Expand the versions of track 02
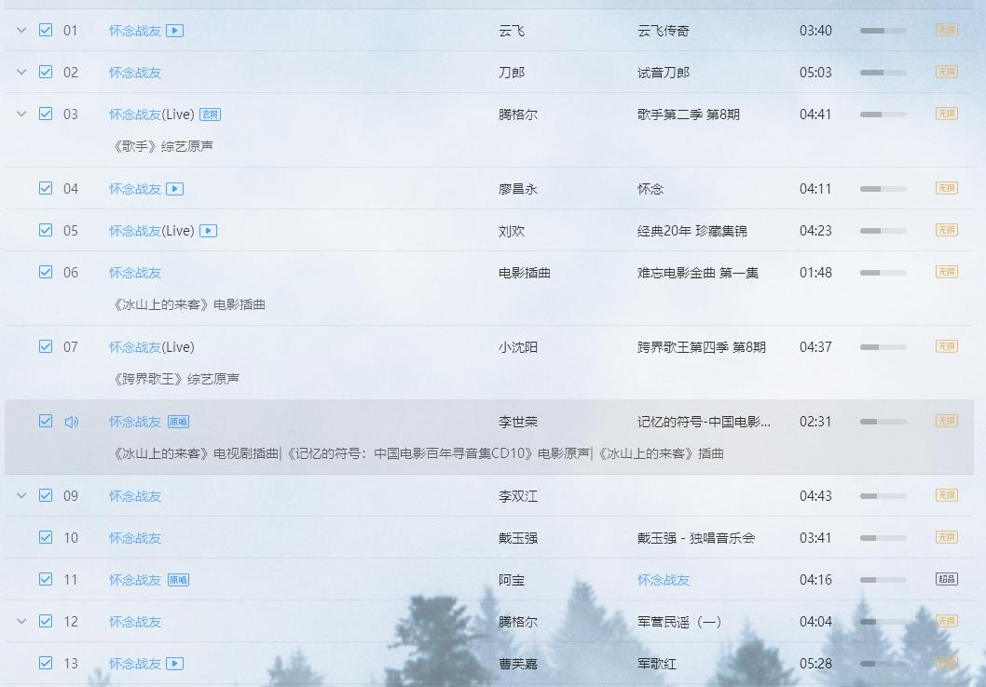Screen dimensions: 986x687 tap(21, 73)
